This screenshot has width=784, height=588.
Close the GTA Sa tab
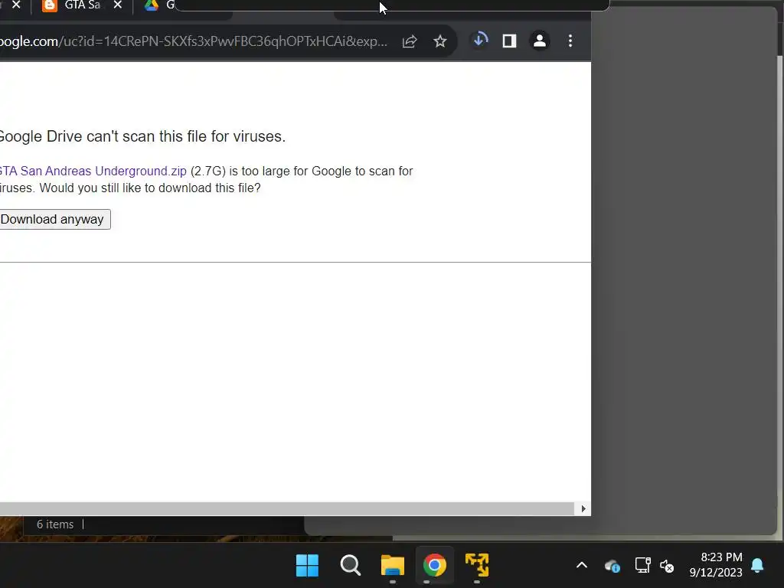pyautogui.click(x=117, y=5)
